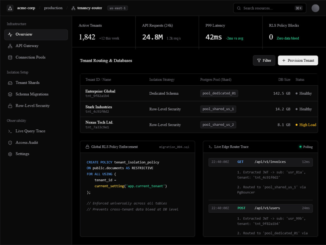Open the Overview sidebar item
Viewport: 326px width, 245px height.
click(36, 35)
